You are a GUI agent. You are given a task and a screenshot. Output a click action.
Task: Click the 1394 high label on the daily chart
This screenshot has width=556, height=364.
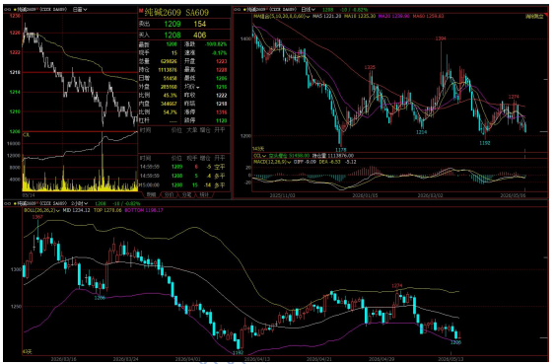point(441,38)
